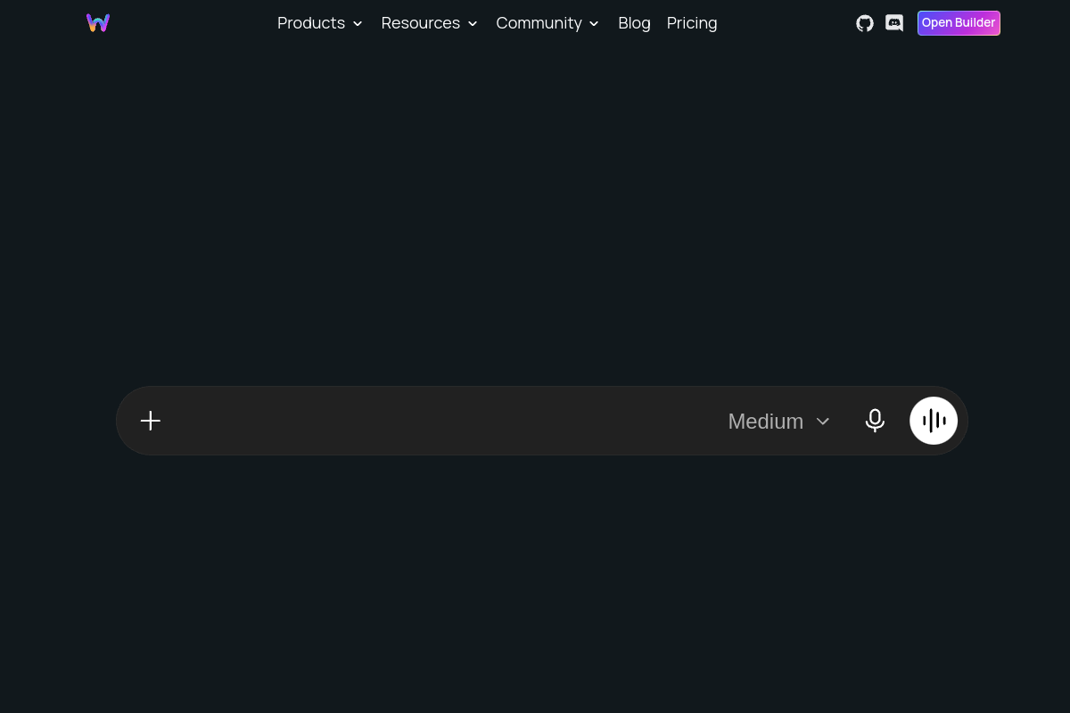Click the plus attachment icon
Image resolution: width=1070 pixels, height=713 pixels.
[x=151, y=421]
